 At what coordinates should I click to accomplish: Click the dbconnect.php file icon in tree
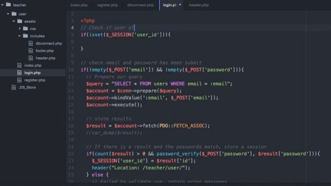click(31, 43)
